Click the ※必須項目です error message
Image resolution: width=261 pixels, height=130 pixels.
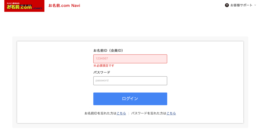(x=104, y=66)
